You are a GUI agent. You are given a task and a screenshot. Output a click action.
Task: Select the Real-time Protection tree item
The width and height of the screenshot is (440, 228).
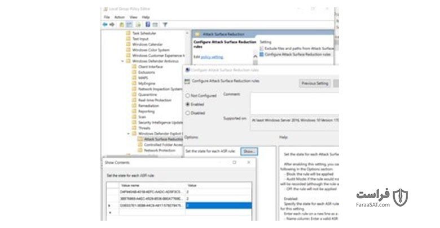click(155, 100)
